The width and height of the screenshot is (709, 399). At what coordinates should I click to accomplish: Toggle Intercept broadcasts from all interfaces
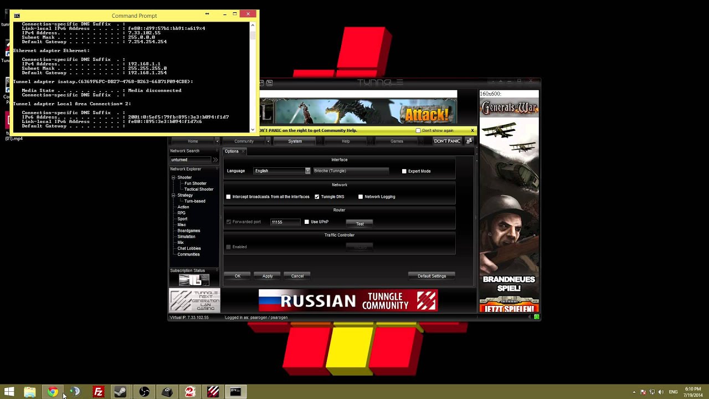228,197
